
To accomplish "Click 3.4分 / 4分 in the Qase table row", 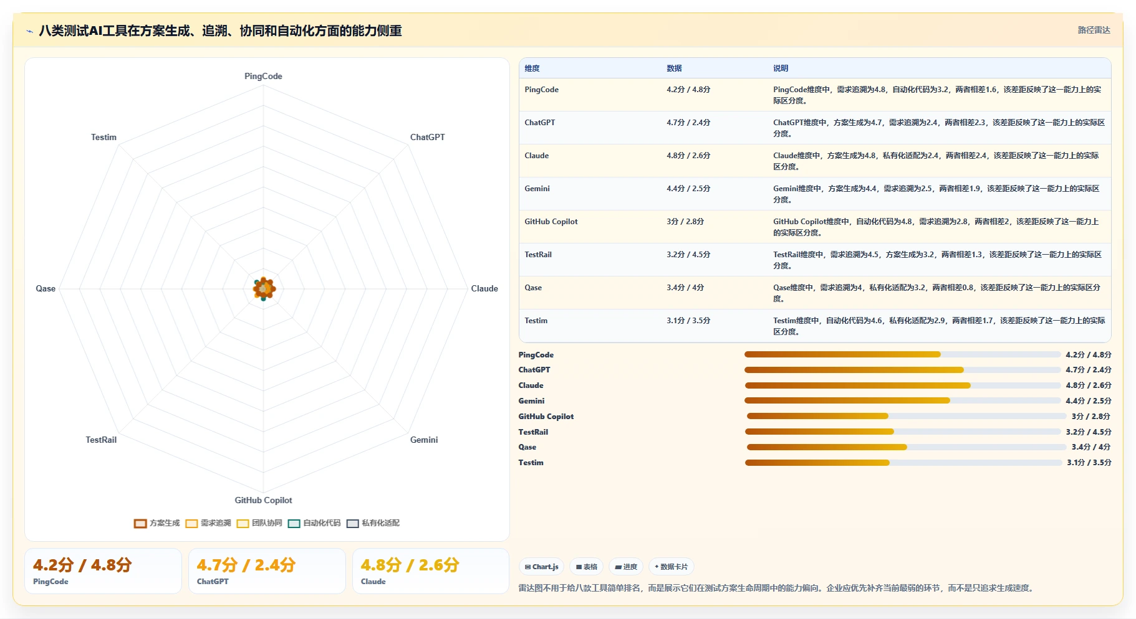I will pos(685,288).
